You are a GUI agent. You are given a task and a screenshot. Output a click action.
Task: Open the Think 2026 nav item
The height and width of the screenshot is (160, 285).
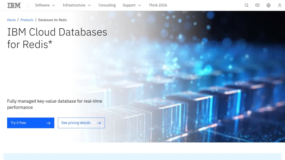coord(158,5)
